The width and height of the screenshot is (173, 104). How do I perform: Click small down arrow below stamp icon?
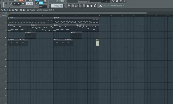coord(45,4)
